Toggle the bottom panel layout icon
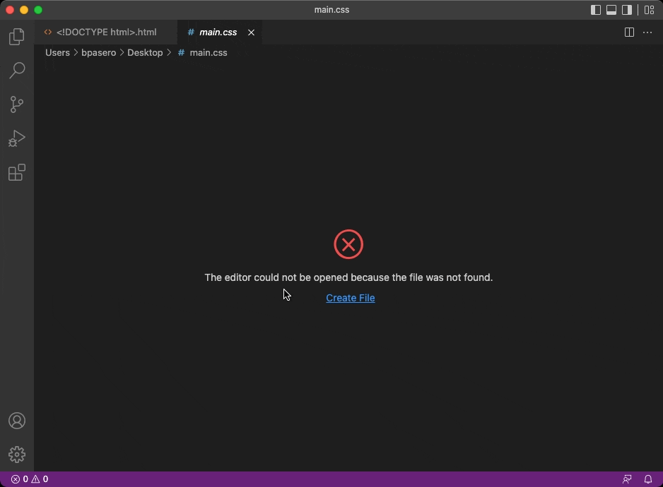The width and height of the screenshot is (663, 487). [611, 10]
